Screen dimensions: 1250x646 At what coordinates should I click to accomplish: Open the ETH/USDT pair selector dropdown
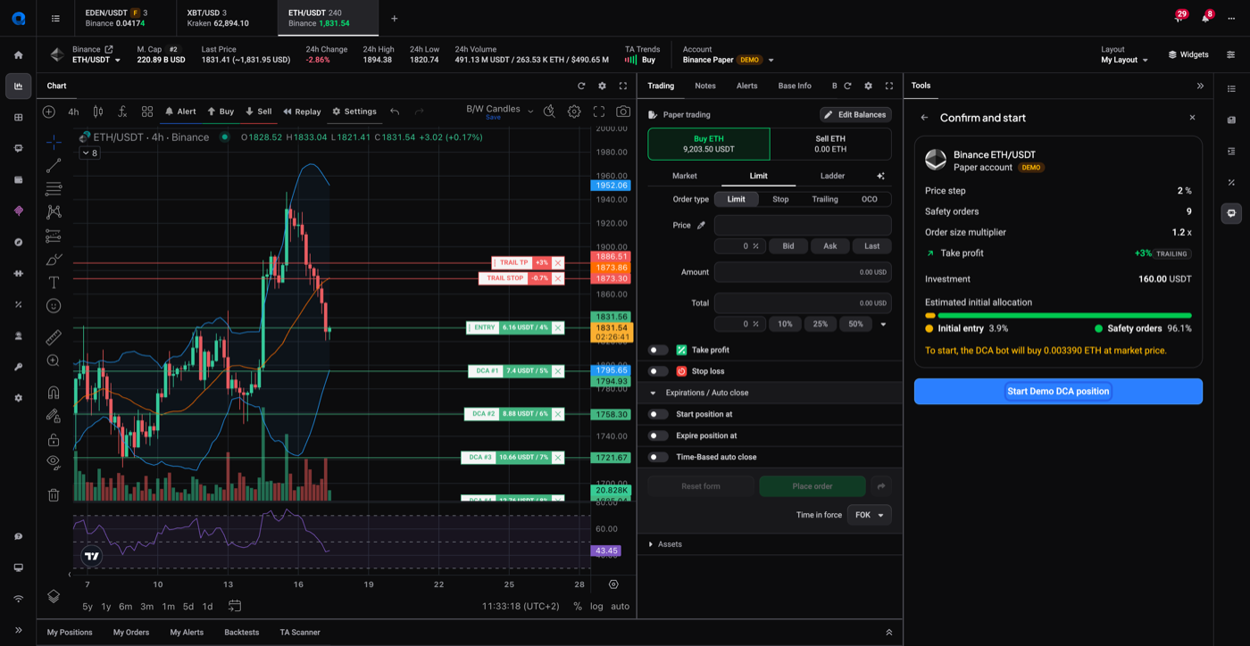pyautogui.click(x=96, y=60)
